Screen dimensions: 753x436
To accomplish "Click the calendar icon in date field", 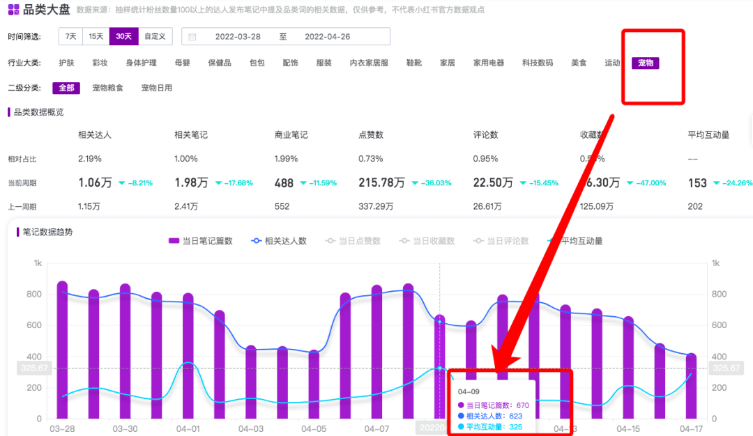I will click(x=192, y=37).
